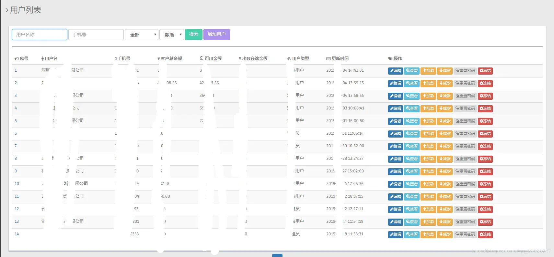Deduct funds for row 8 user

coord(445,159)
